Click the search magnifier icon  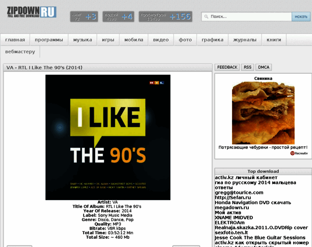(x=205, y=17)
